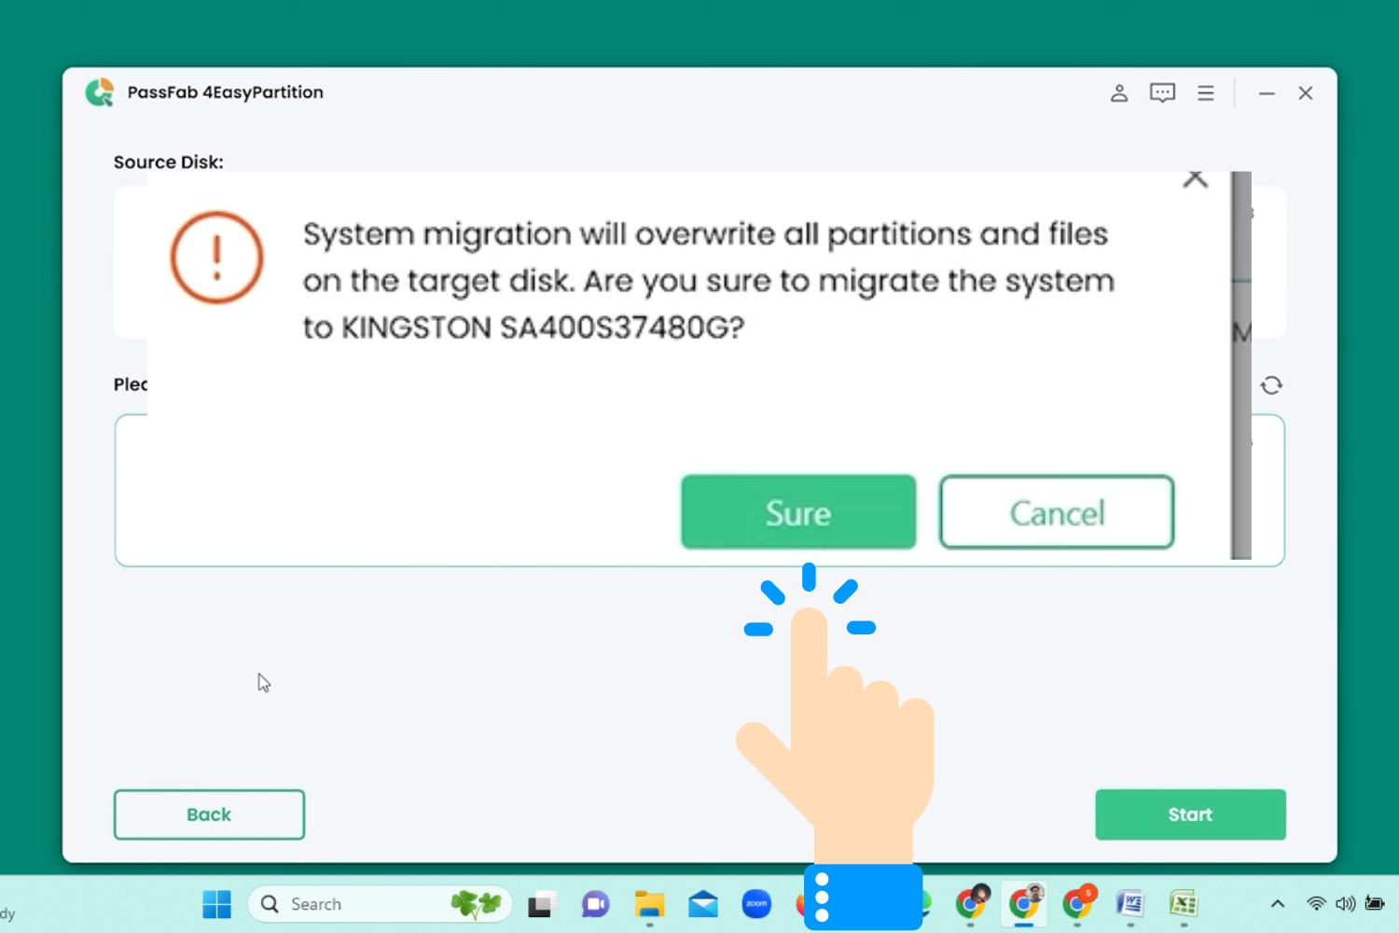Open Zoom from the taskbar
The image size is (1399, 933).
[x=756, y=904]
